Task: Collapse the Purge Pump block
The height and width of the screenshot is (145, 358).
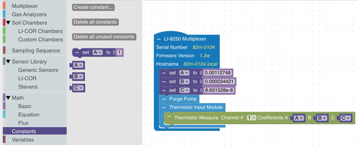Action: click(164, 99)
